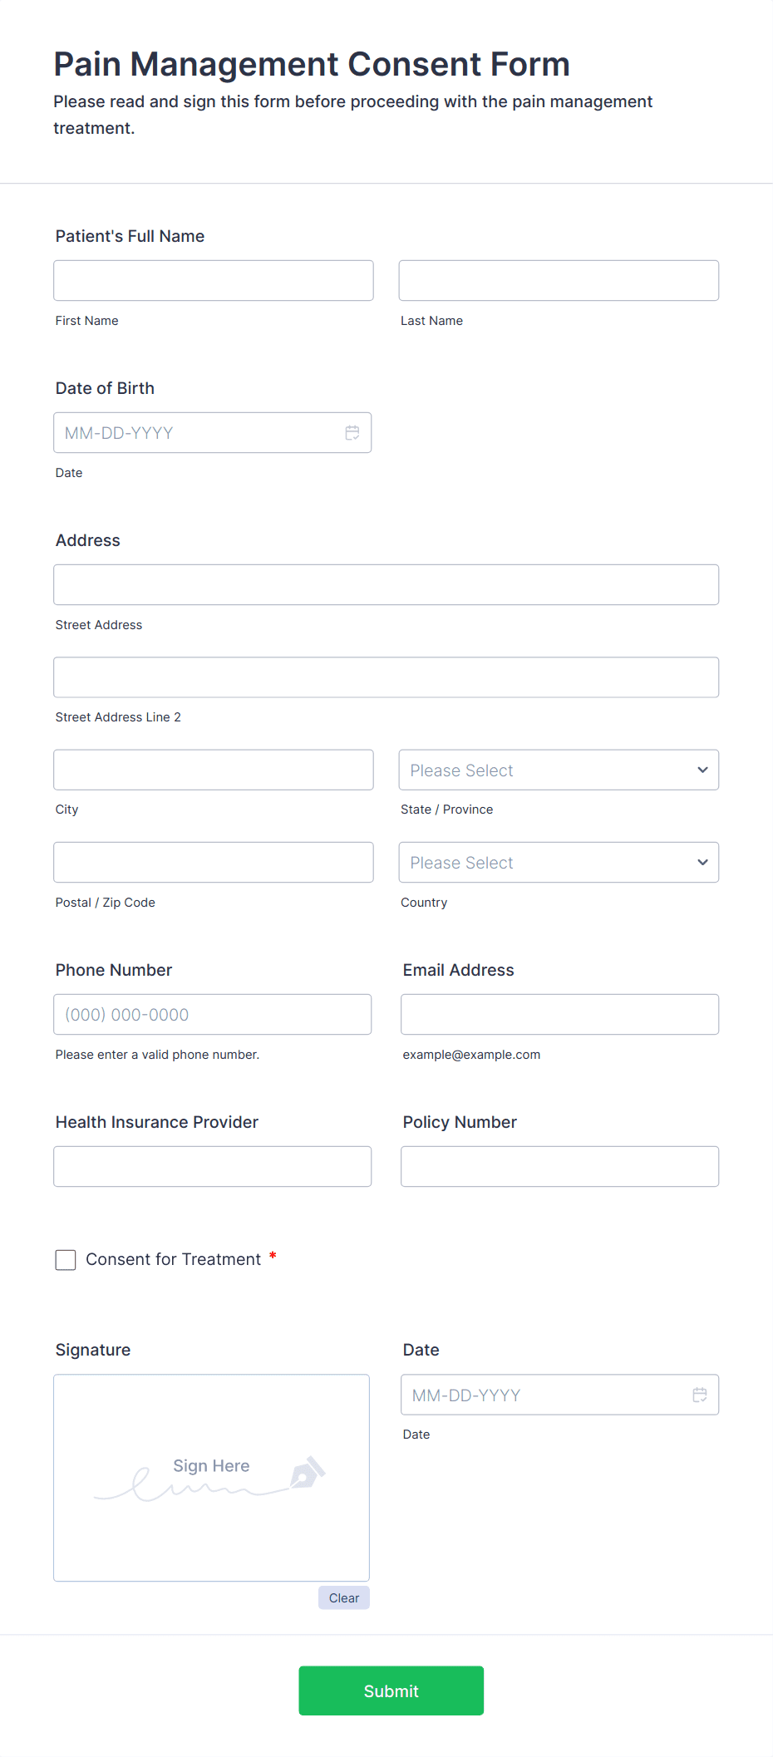The image size is (773, 1757).
Task: Open the Date of Birth calendar picker
Action: 352,432
